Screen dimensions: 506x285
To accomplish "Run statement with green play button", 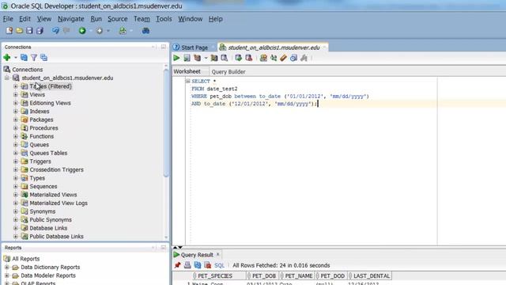I will click(x=176, y=58).
